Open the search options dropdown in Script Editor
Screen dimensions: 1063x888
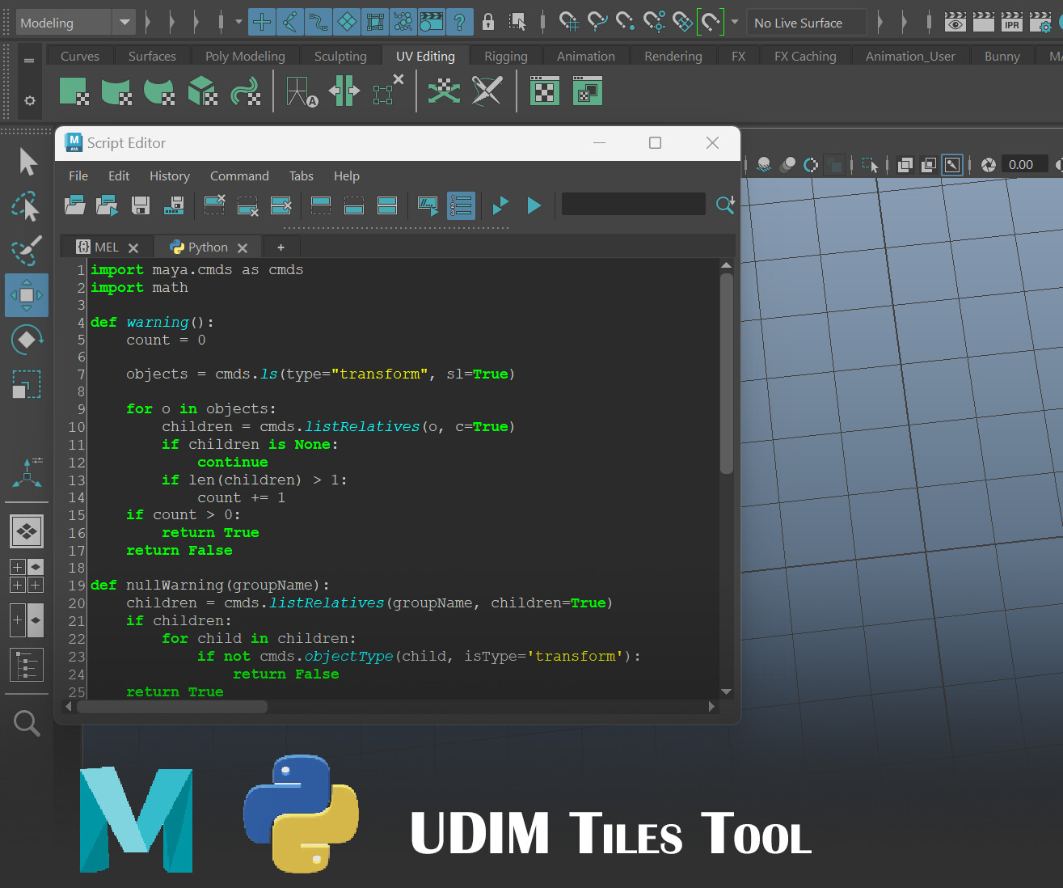[x=725, y=205]
